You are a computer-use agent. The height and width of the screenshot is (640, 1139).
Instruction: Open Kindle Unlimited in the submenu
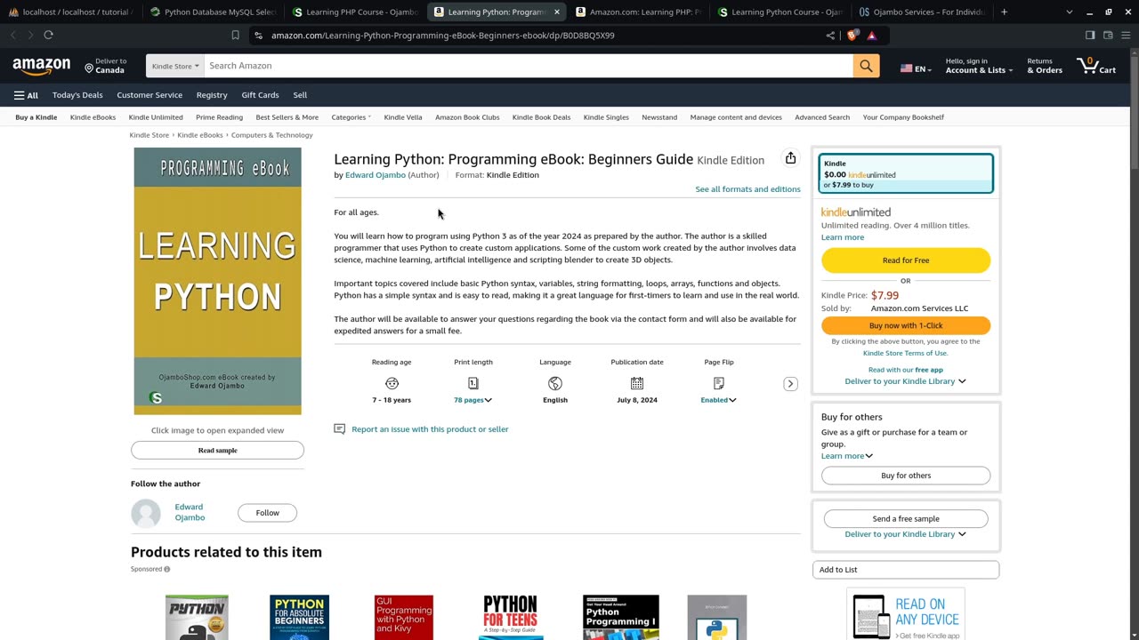coord(156,117)
